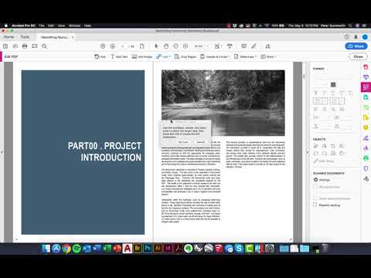The image size is (371, 278).
Task: Switch to the Tools tab
Action: 25,37
